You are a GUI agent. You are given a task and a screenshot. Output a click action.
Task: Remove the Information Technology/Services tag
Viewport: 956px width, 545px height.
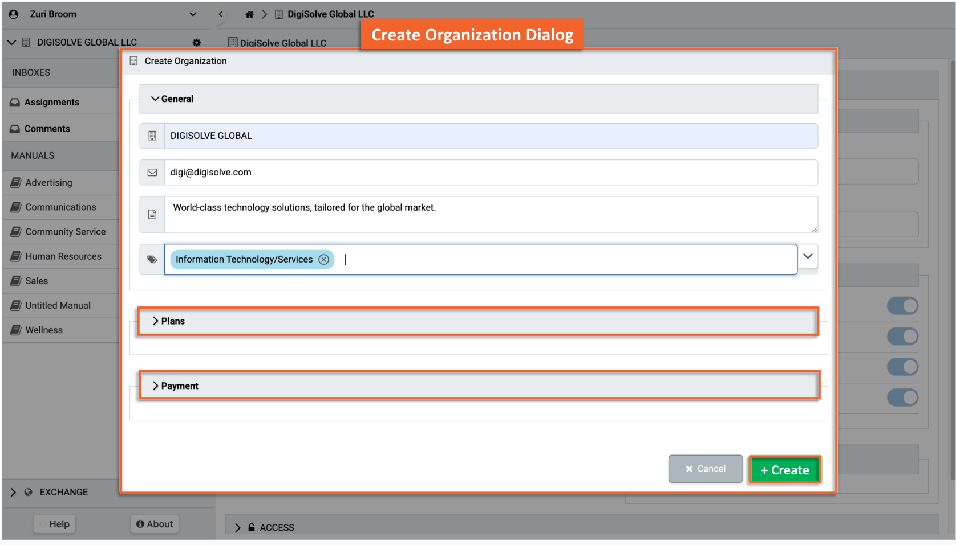pos(324,260)
